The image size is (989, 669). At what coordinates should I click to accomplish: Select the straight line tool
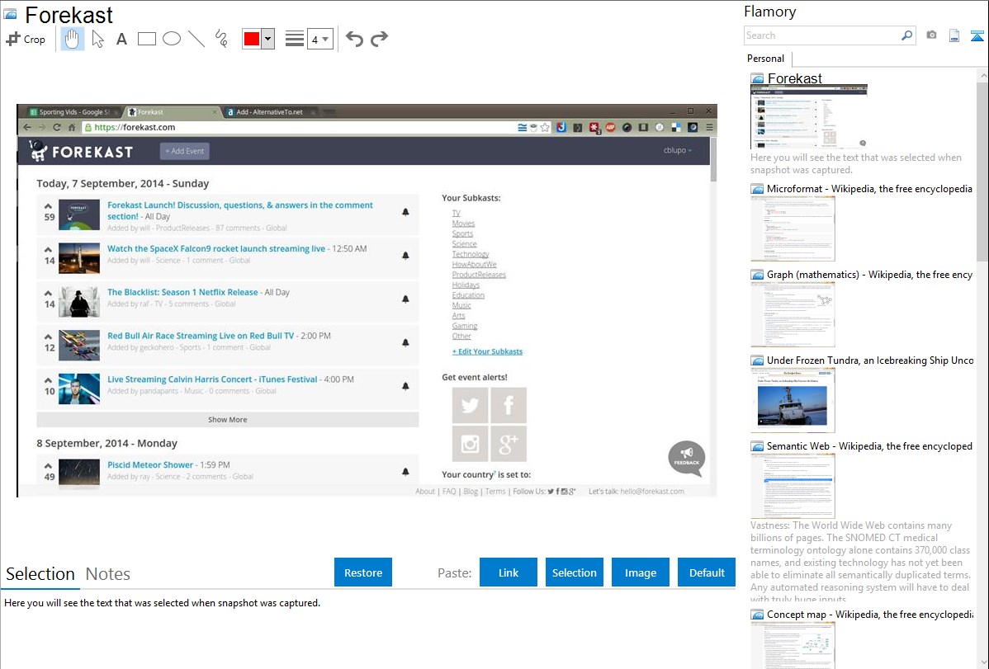[x=196, y=39]
